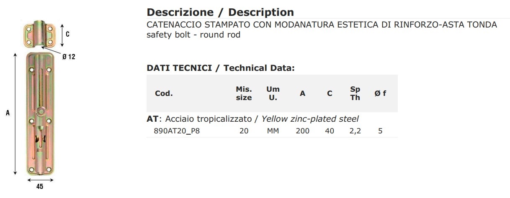Screen dimensions: 510x198
Task: Click the 'safety bolt - round rod' text
Action: coord(193,35)
